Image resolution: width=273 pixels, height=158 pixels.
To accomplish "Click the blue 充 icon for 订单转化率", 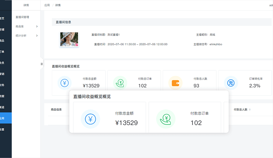I will (231, 83).
